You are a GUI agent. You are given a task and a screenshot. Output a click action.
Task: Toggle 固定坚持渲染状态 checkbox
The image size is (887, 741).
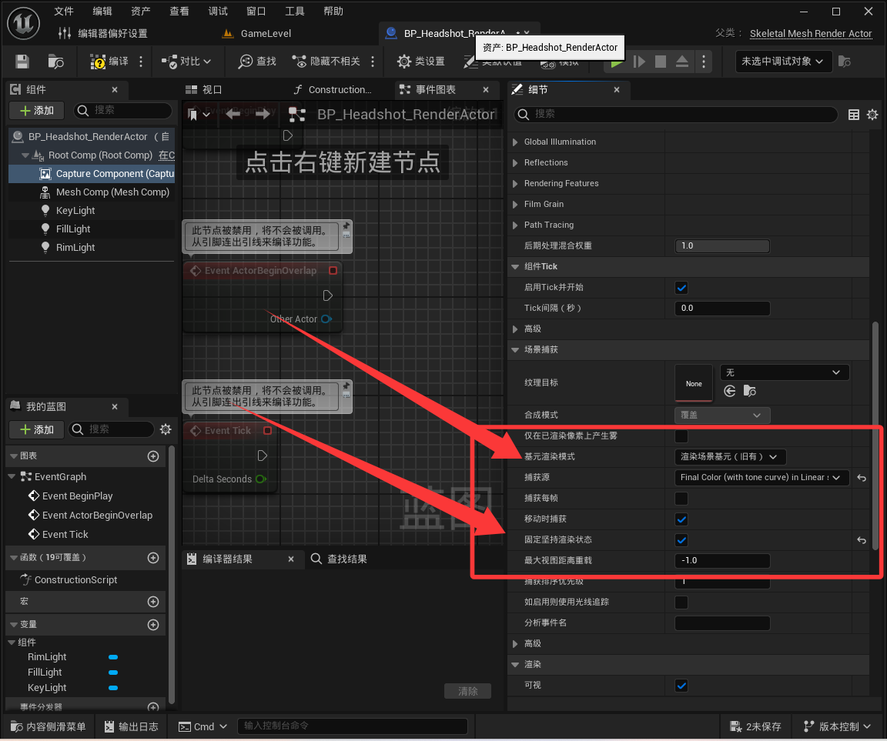coord(681,540)
